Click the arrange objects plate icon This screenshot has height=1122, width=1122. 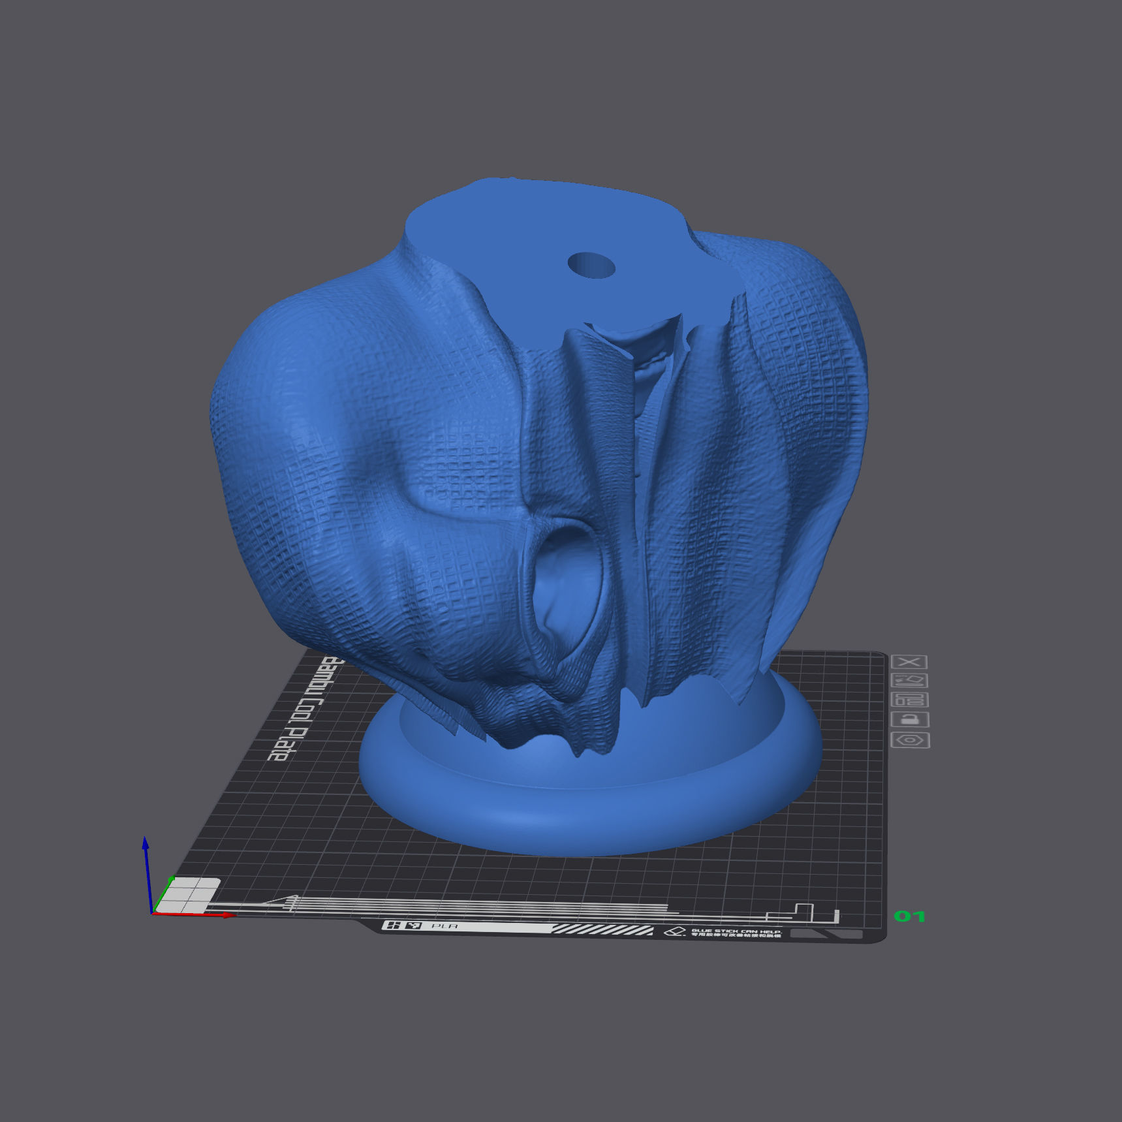[x=910, y=700]
